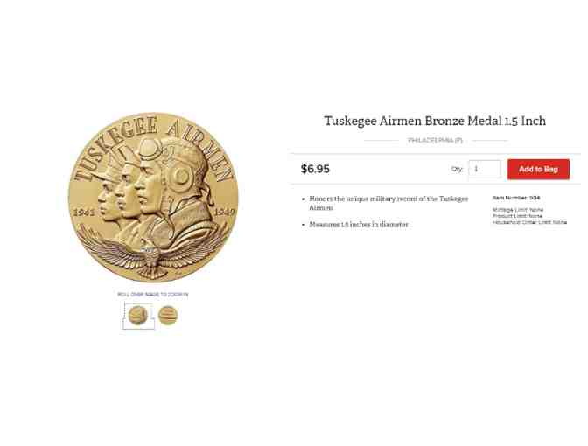Click the 1949 date on the medal
The height and width of the screenshot is (446, 588).
(x=225, y=213)
